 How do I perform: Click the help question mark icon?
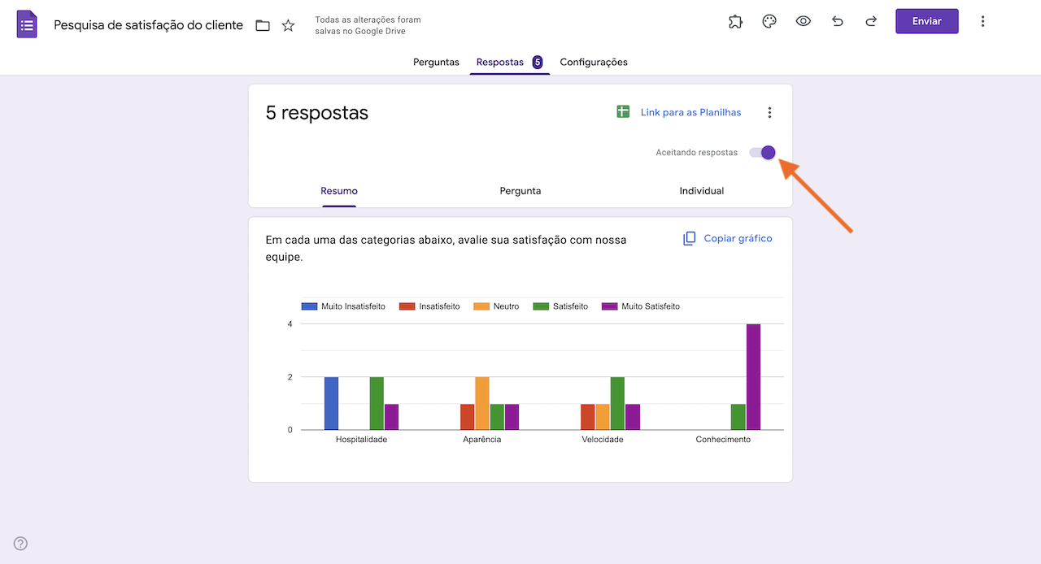click(x=20, y=543)
